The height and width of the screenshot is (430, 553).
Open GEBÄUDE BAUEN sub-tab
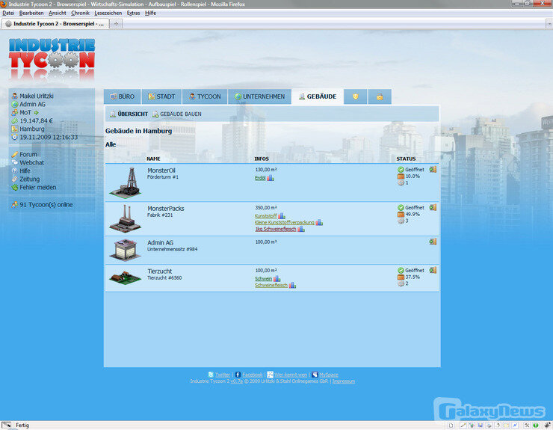tap(176, 114)
